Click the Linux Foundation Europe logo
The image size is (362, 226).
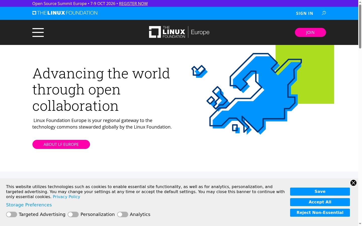(x=179, y=32)
